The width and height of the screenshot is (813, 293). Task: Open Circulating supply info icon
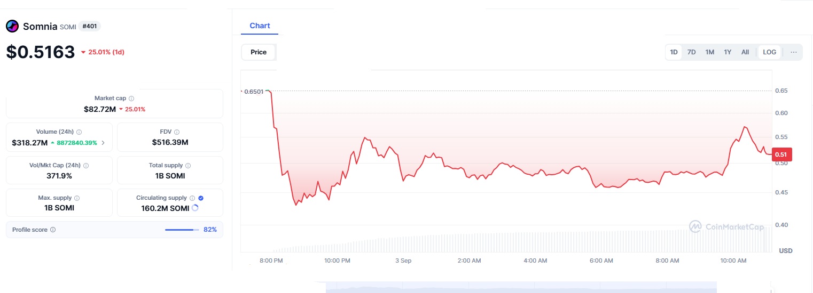tap(192, 198)
